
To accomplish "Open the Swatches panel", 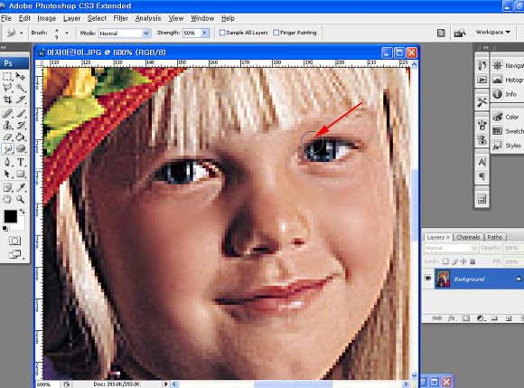I will coord(508,131).
